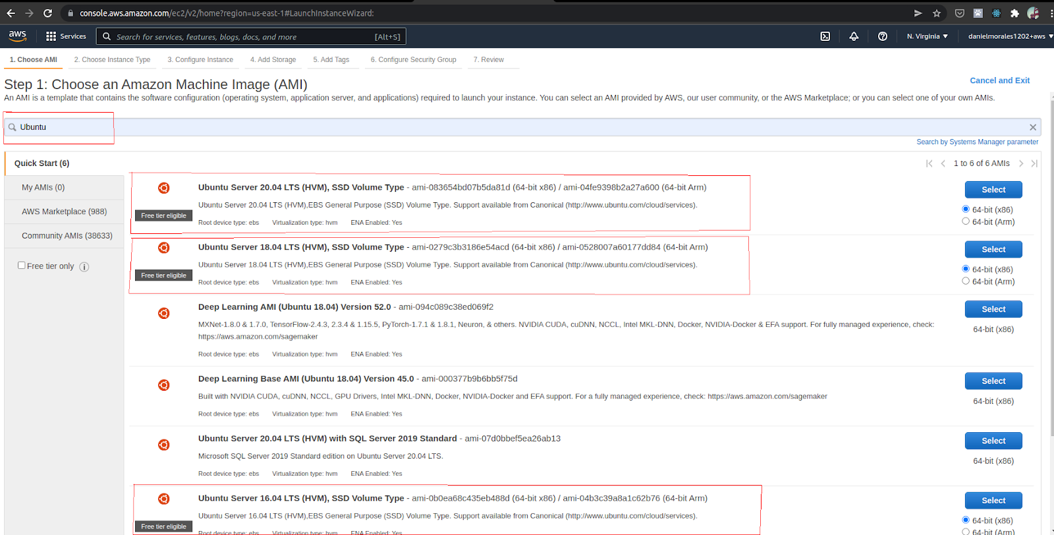Go to the Choose Instance Type tab
This screenshot has width=1054, height=535.
(112, 60)
